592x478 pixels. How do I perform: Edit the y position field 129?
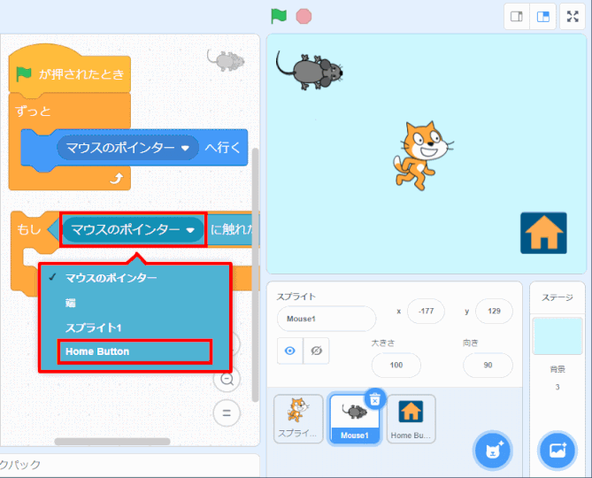[494, 311]
